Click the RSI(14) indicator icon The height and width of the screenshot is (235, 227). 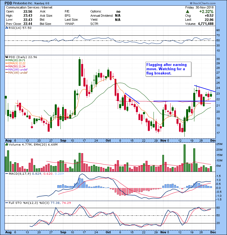[7, 28]
